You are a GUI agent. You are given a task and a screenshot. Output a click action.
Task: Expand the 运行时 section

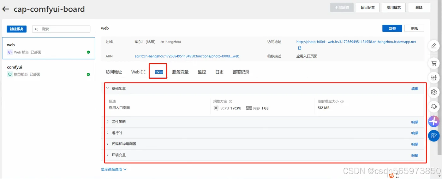pos(107,133)
